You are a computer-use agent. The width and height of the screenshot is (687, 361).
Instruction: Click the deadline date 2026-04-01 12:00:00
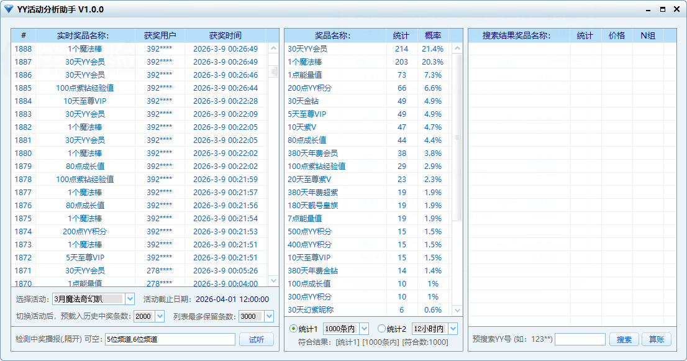coord(232,299)
